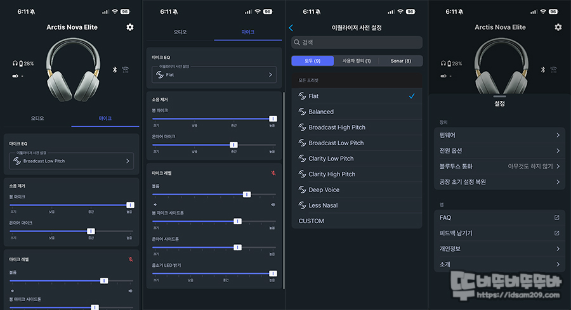Open FAQ external link icon
Screen dimensions: 571x310
pos(557,217)
